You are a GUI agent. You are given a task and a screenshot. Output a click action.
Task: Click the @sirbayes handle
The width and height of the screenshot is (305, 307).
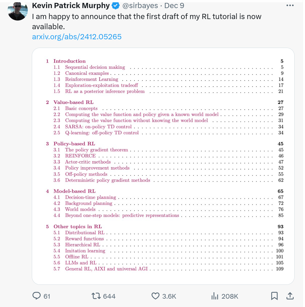pyautogui.click(x=140, y=6)
